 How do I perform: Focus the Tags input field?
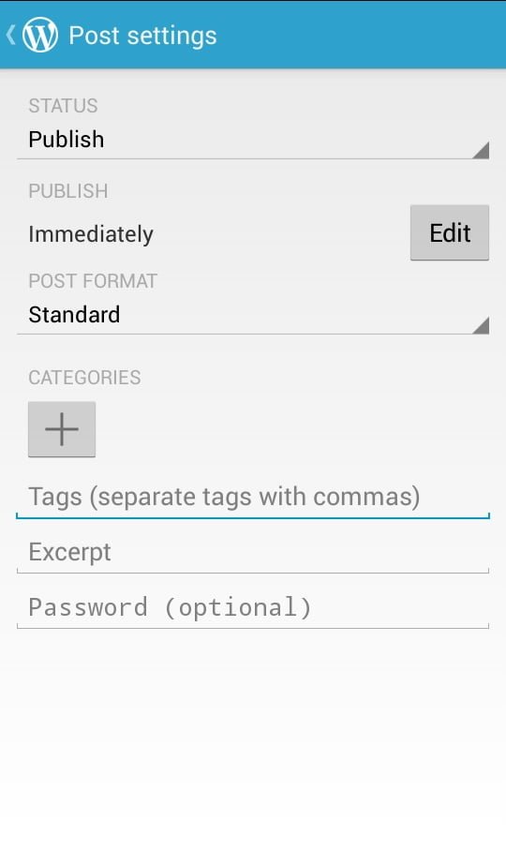point(253,497)
